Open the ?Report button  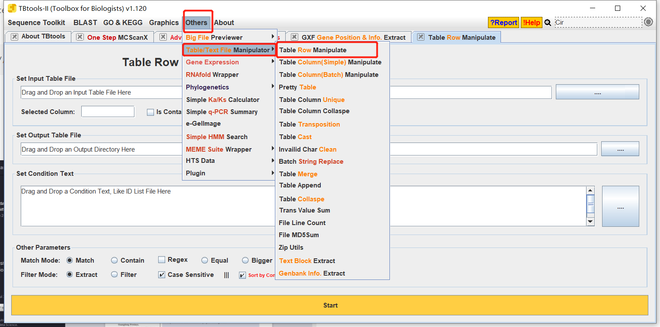[x=504, y=22]
